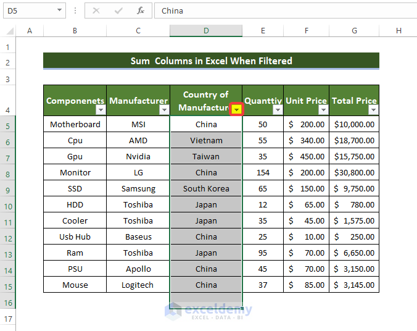Open the Componenets filter dropdown
Screen dimensions: 417x331
coord(101,109)
